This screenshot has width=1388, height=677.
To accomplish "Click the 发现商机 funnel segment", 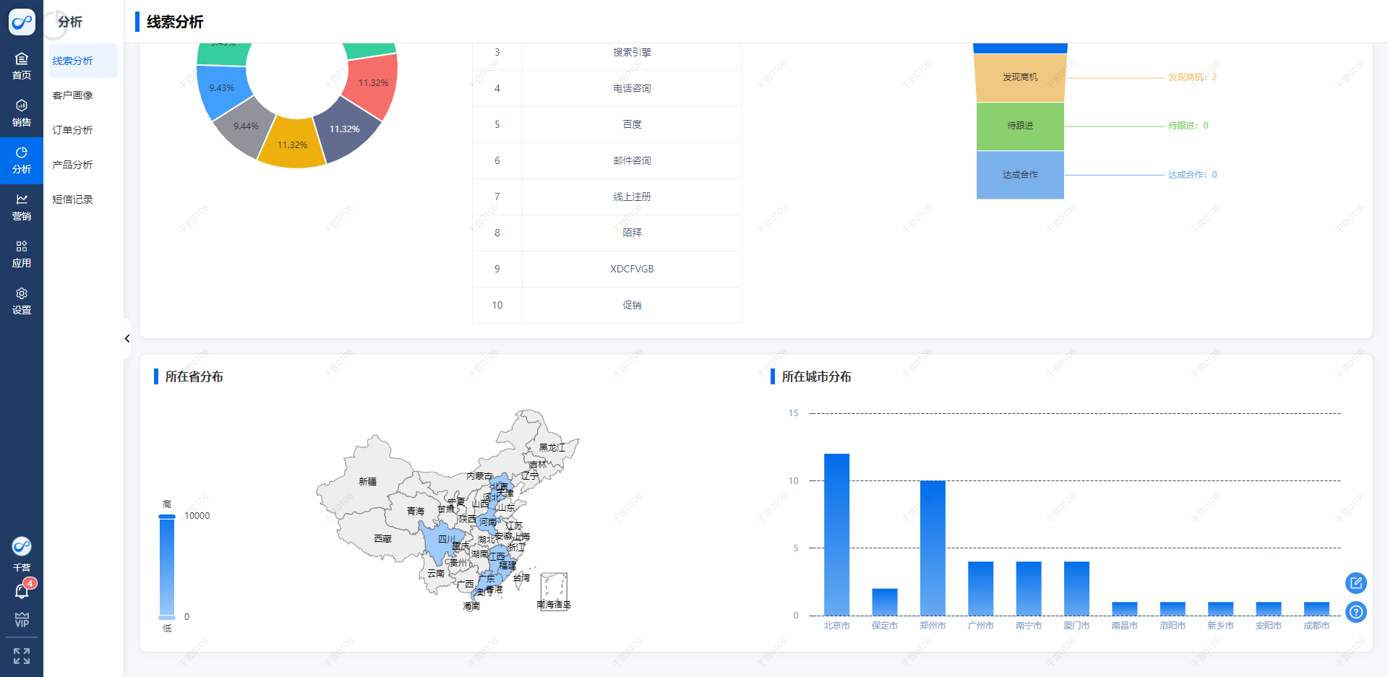I will 1019,77.
